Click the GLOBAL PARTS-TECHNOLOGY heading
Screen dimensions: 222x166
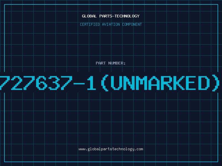(111, 16)
